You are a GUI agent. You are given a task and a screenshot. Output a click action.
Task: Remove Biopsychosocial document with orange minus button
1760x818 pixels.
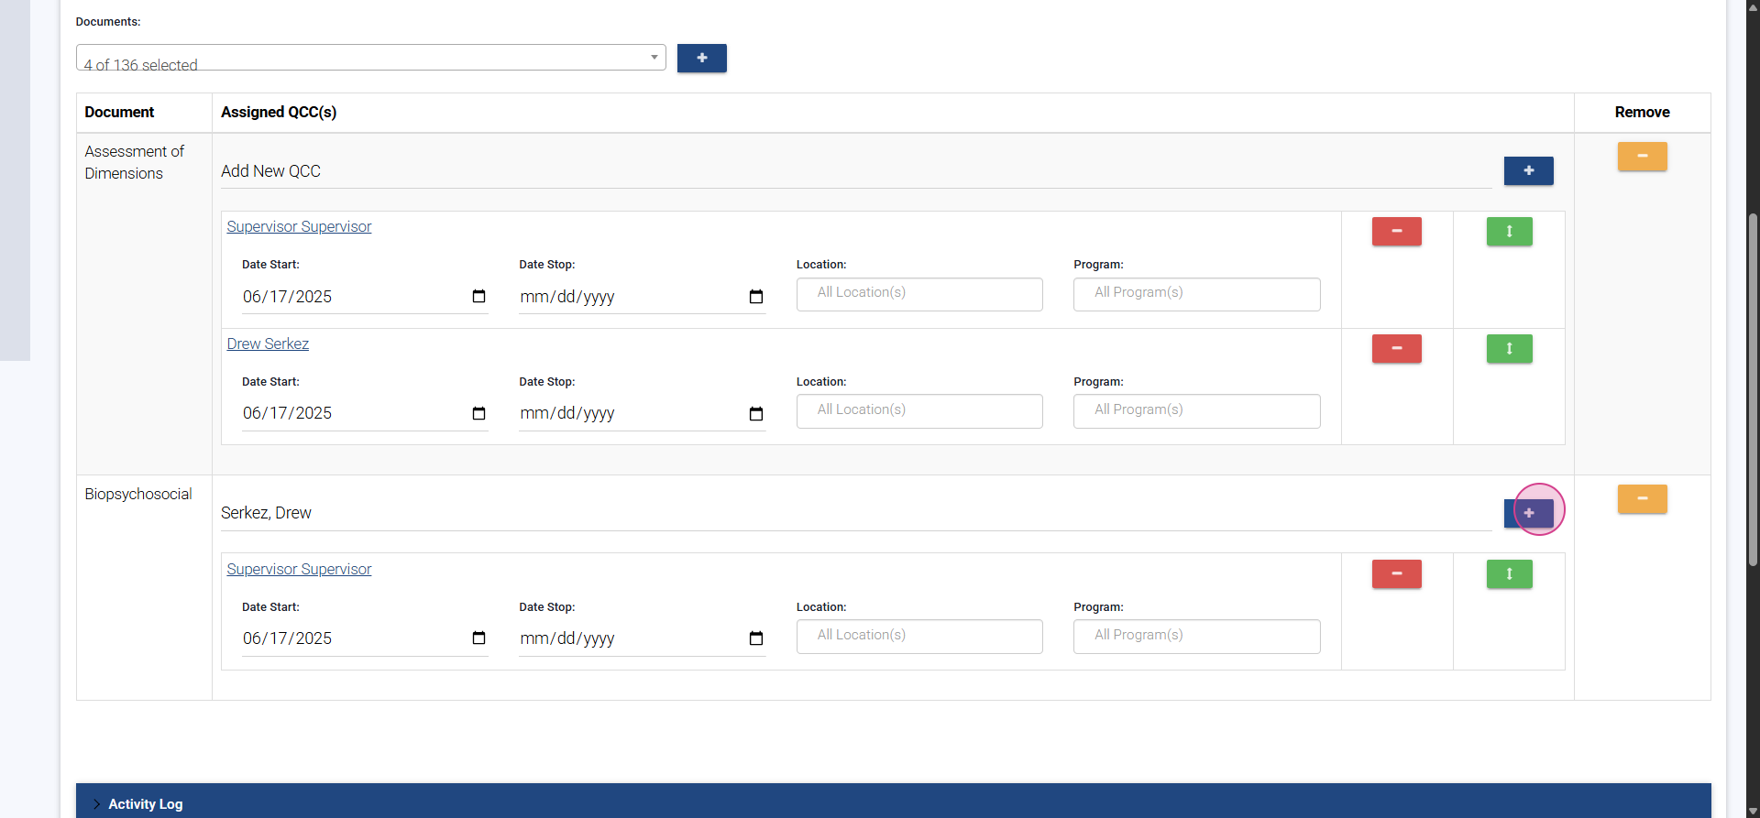tap(1642, 499)
